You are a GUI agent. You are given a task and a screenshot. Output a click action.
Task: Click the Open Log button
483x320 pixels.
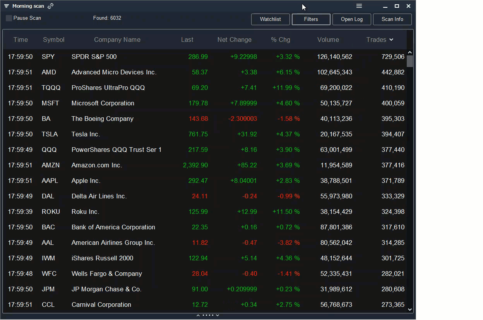pyautogui.click(x=351, y=19)
